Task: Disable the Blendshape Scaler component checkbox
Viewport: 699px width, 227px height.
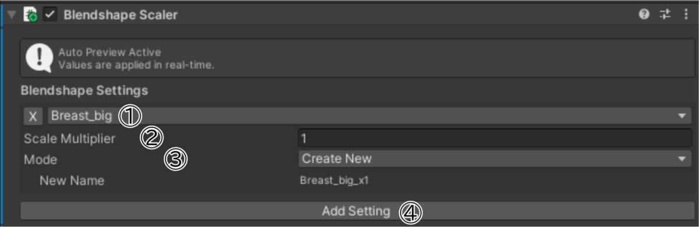Action: point(50,15)
